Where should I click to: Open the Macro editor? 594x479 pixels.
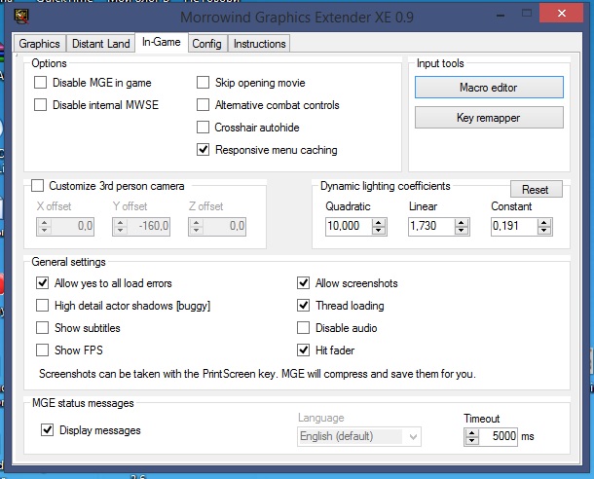[x=489, y=88]
